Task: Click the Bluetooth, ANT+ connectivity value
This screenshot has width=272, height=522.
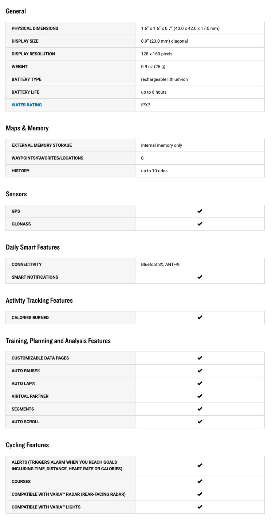Action: (x=160, y=264)
